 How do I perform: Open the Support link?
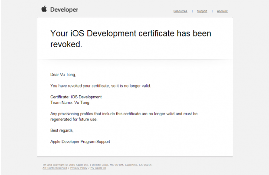coord(202,11)
